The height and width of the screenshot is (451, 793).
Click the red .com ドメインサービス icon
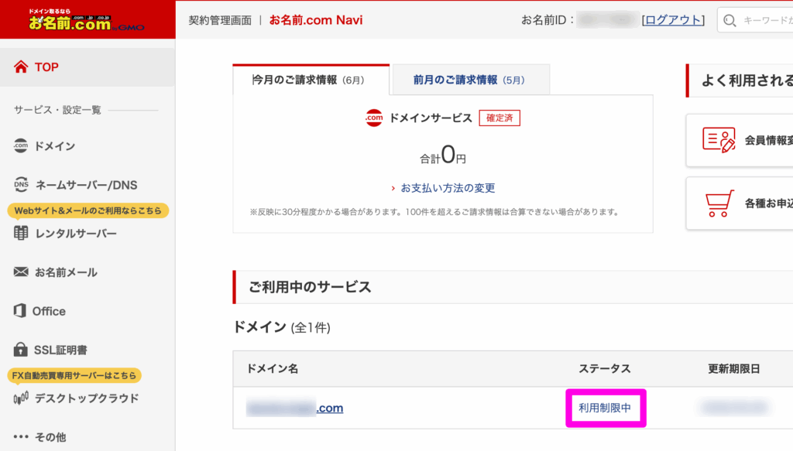pos(374,118)
